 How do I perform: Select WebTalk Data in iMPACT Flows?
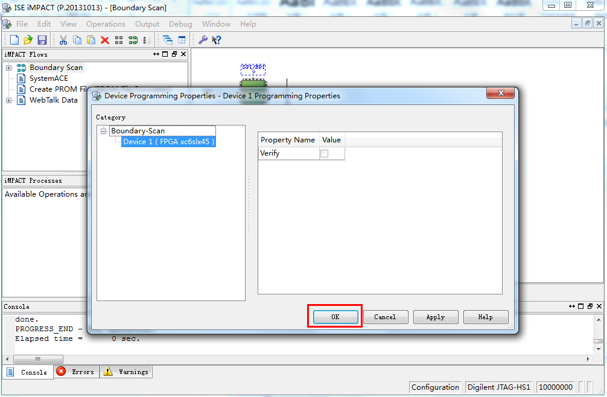pyautogui.click(x=54, y=100)
